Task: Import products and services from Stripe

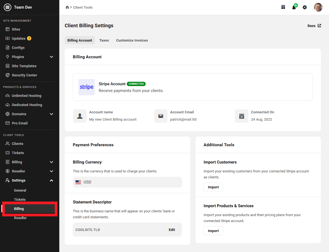Action: [213, 231]
